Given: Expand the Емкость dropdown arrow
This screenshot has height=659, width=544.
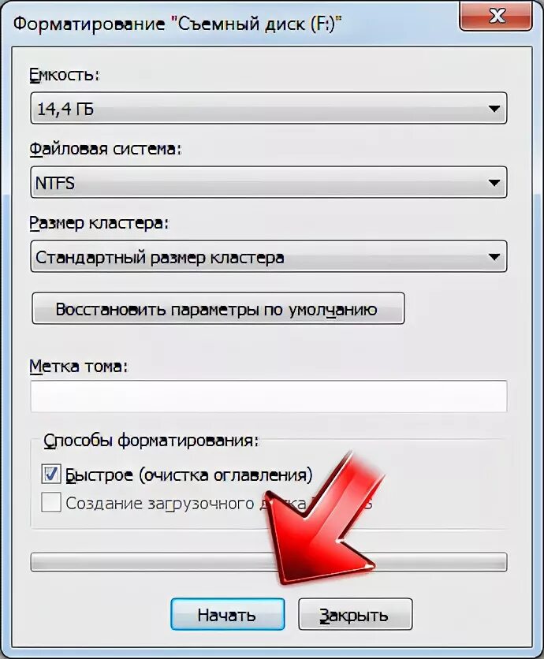Looking at the screenshot, I should [x=494, y=109].
